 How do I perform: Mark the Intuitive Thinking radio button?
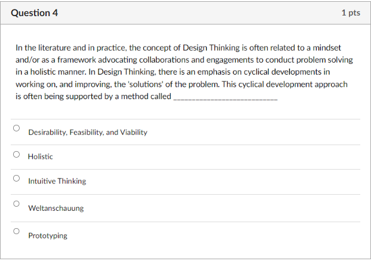coord(16,178)
